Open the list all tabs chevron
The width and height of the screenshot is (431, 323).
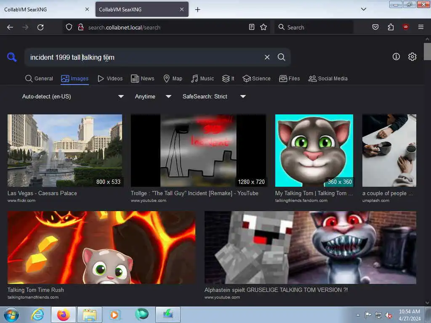point(363,9)
